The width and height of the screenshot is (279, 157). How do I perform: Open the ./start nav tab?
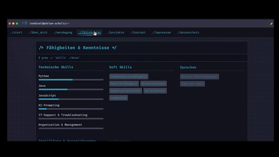pos(16,32)
